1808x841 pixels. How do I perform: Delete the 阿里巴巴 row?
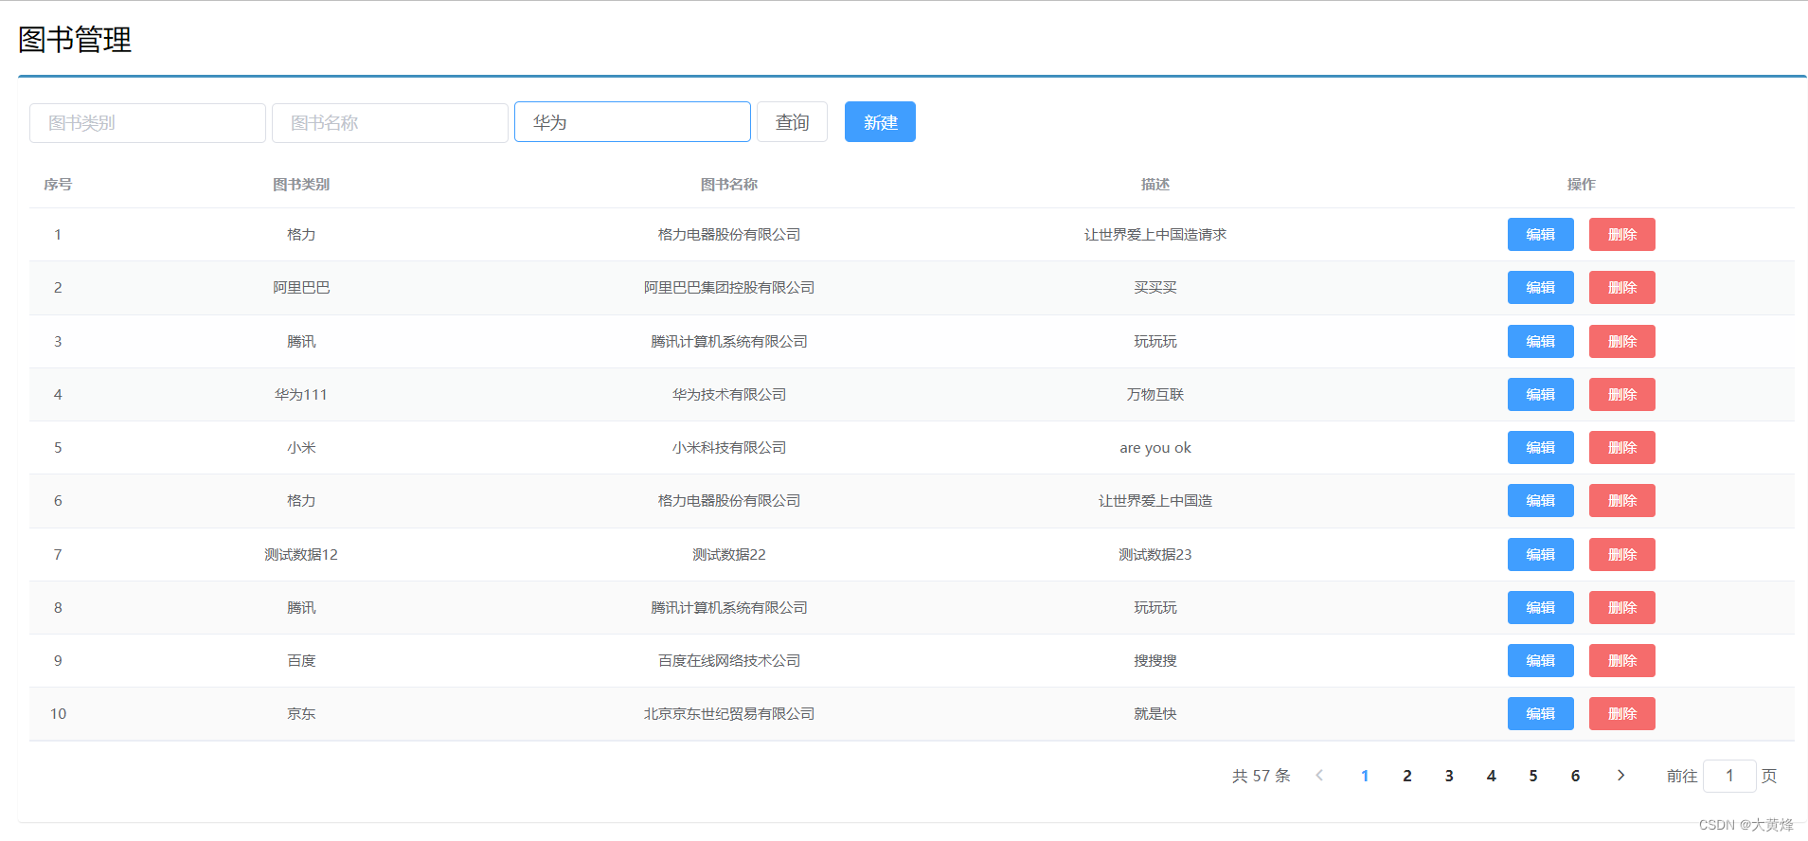(1621, 288)
